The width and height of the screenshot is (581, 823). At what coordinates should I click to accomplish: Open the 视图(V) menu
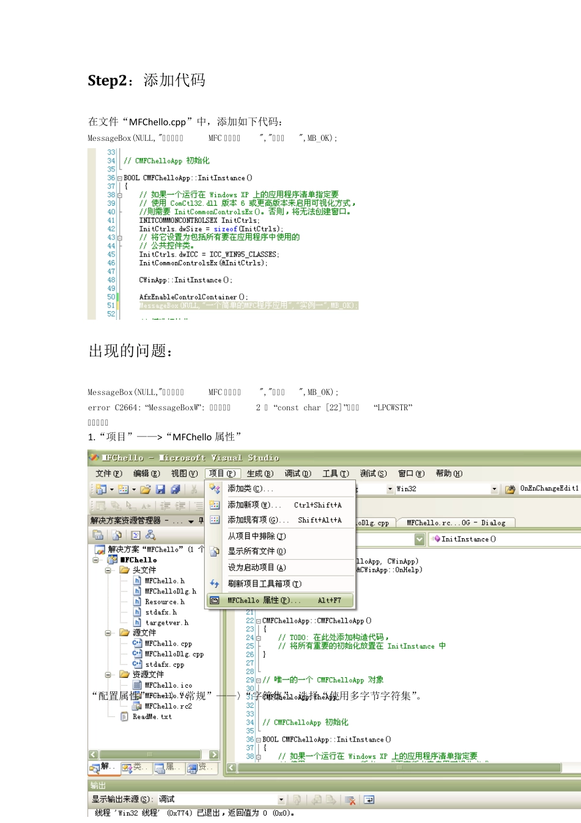184,473
